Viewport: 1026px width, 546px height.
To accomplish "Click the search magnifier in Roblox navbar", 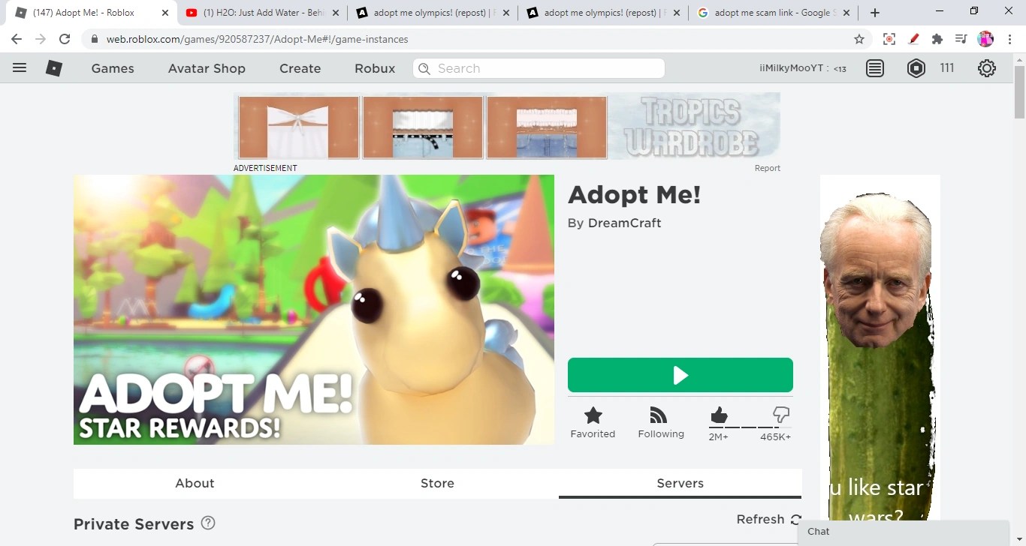I will [424, 68].
